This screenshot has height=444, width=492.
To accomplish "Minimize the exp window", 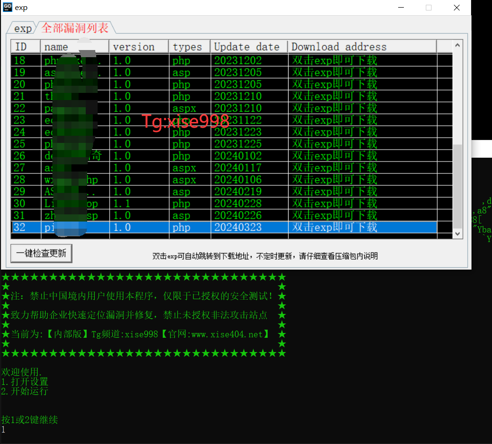I will [x=401, y=8].
